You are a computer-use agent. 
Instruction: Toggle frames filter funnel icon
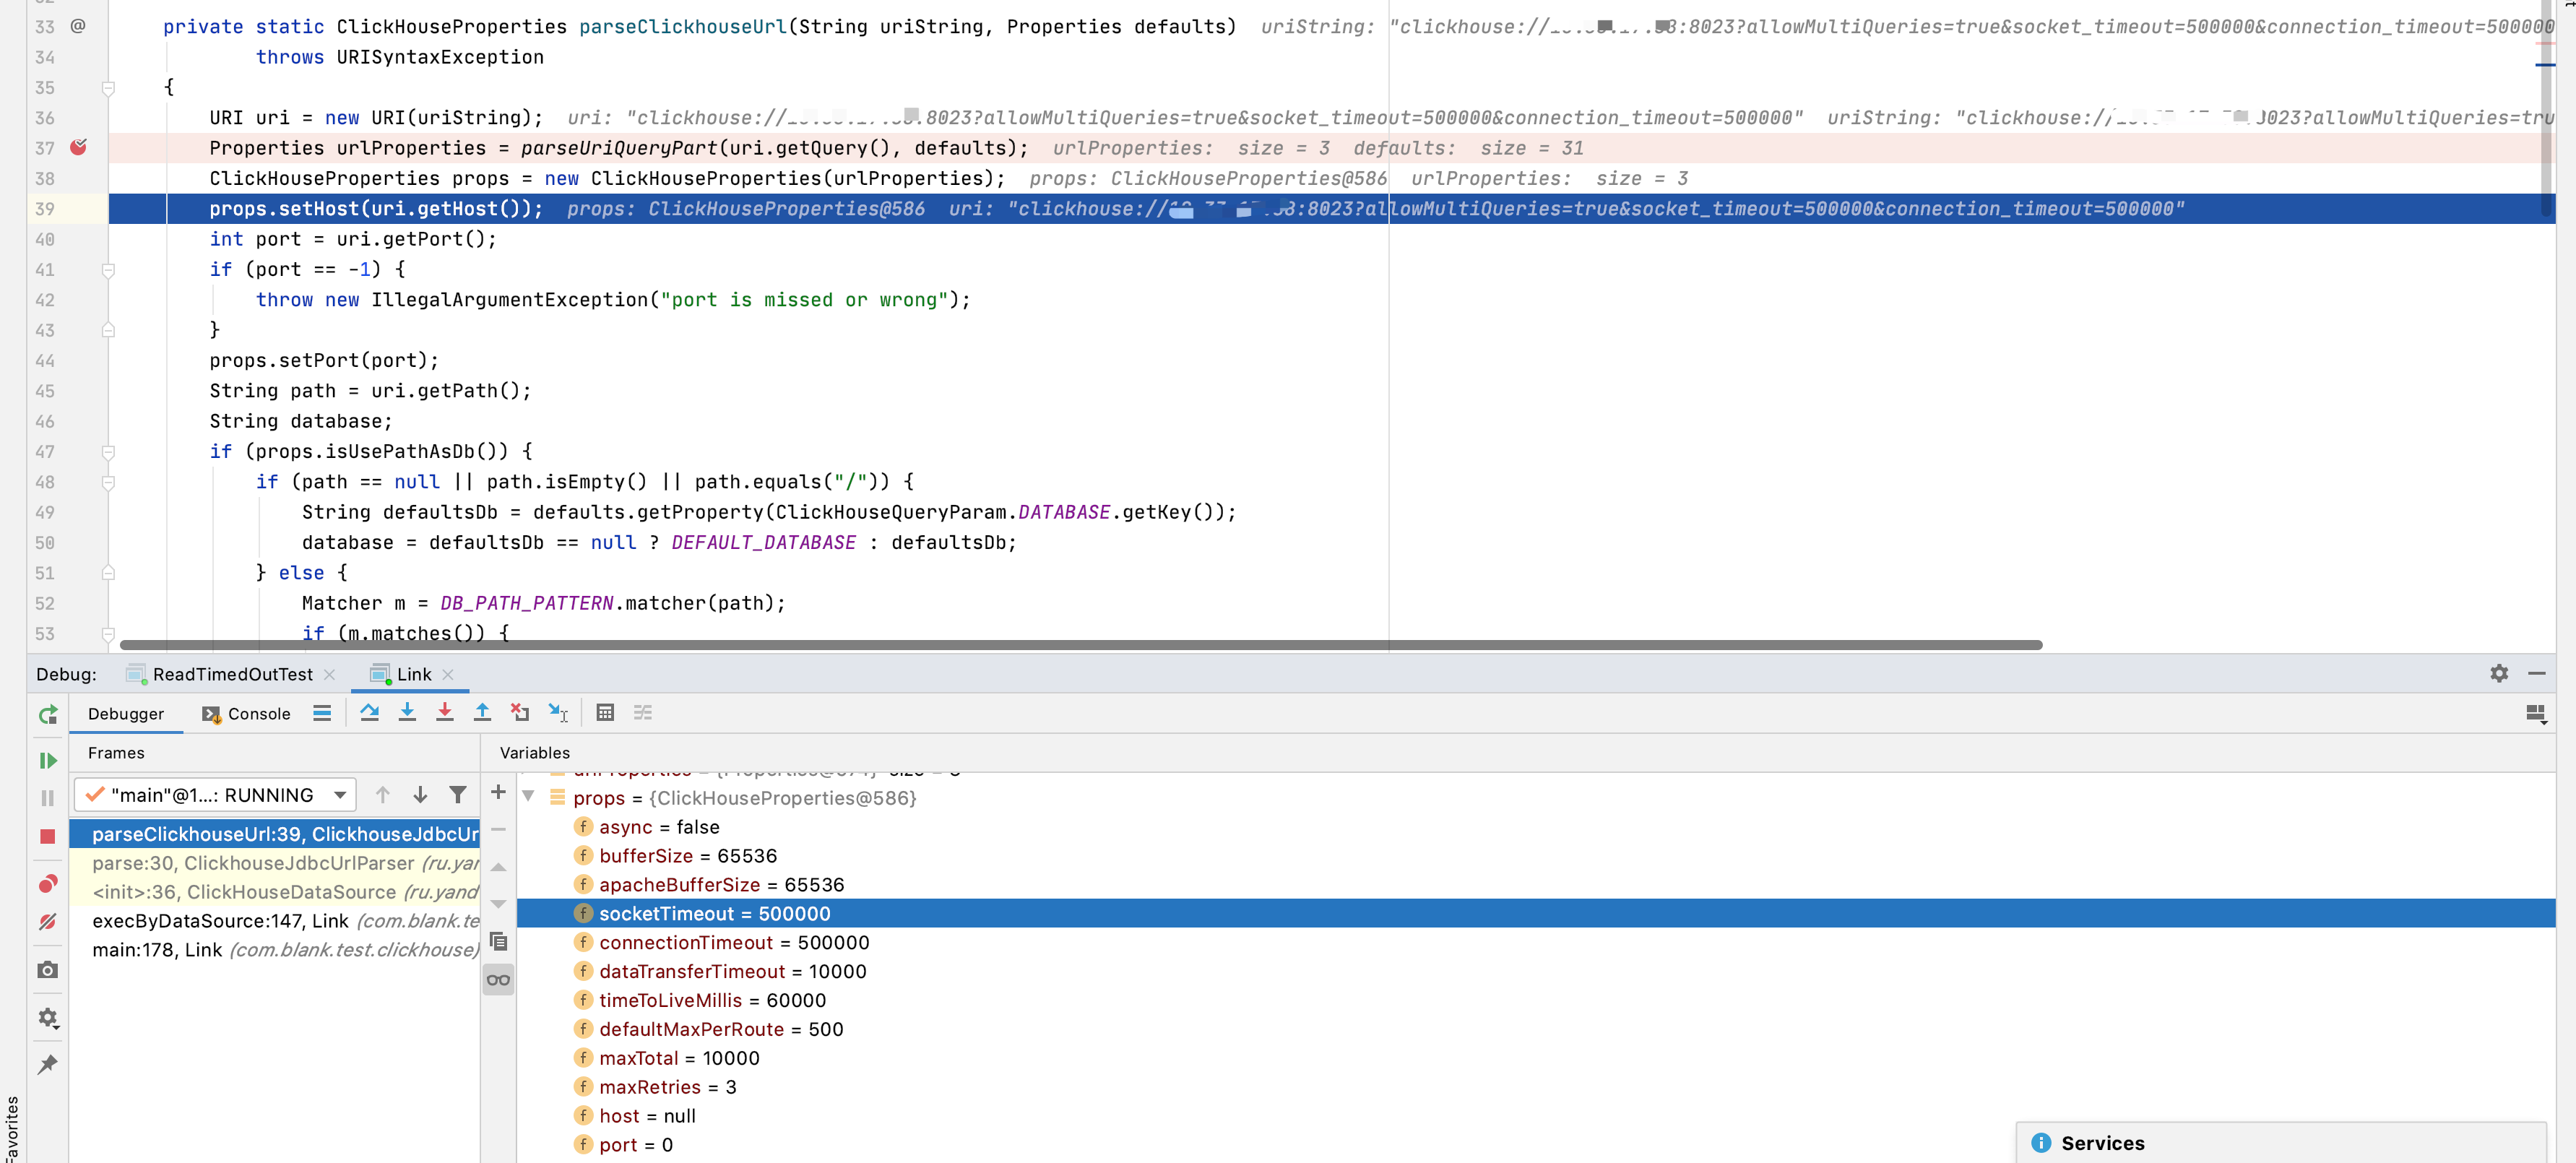[x=458, y=796]
